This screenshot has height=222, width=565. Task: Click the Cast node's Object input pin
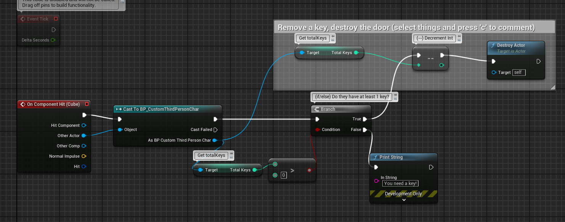120,129
